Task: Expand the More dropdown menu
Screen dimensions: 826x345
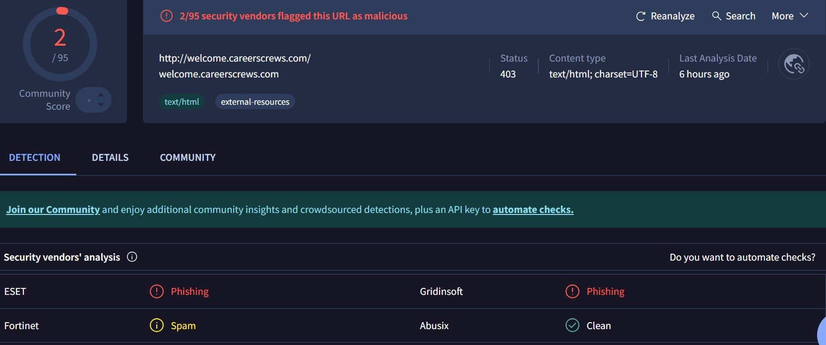Action: 790,16
